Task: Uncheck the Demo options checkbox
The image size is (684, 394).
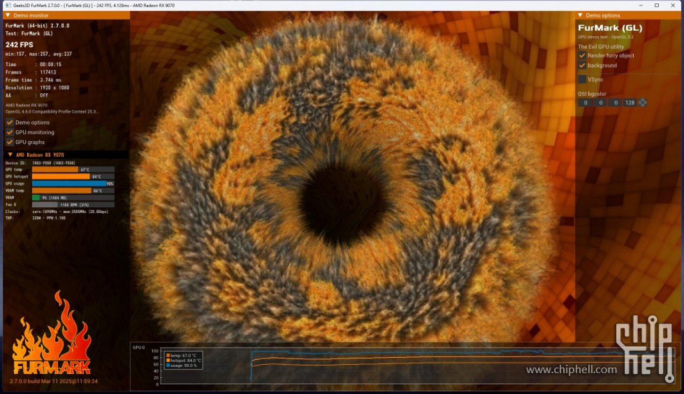Action: (10, 123)
